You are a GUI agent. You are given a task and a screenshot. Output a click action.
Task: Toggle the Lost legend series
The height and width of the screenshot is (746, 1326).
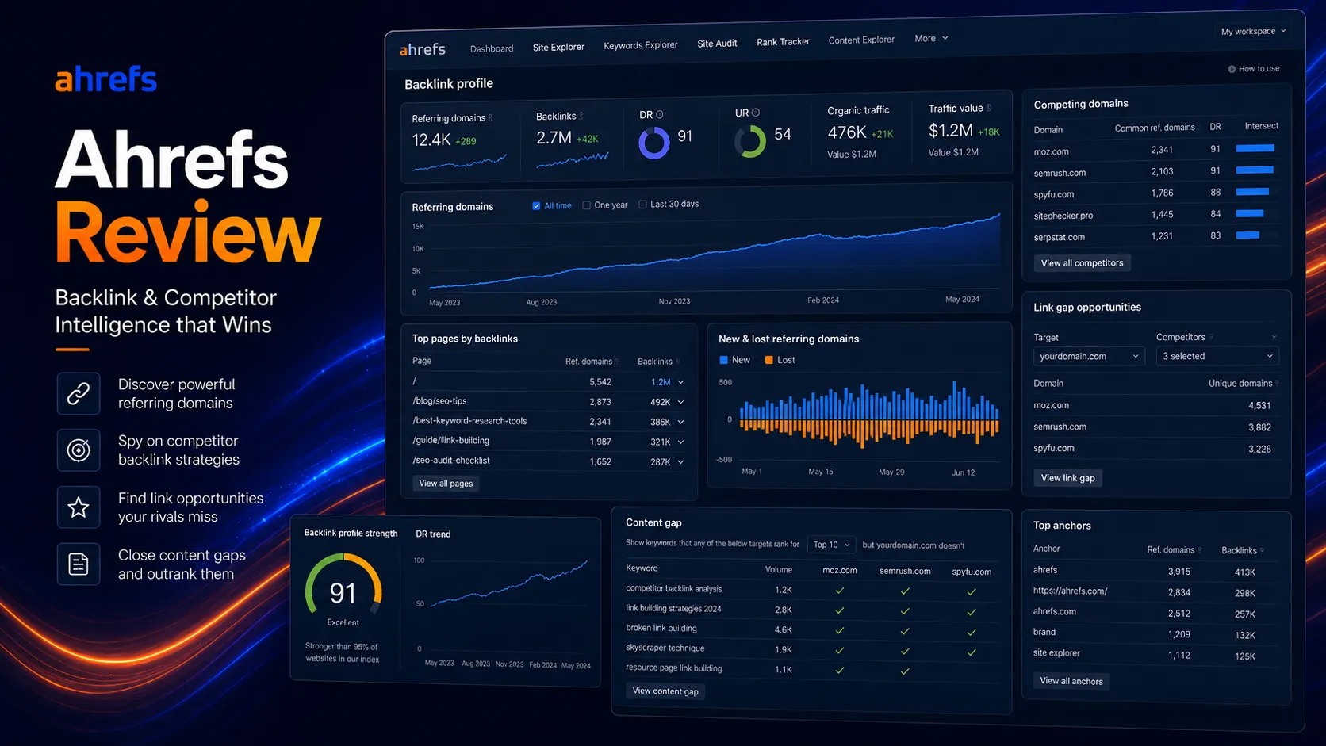click(x=780, y=360)
